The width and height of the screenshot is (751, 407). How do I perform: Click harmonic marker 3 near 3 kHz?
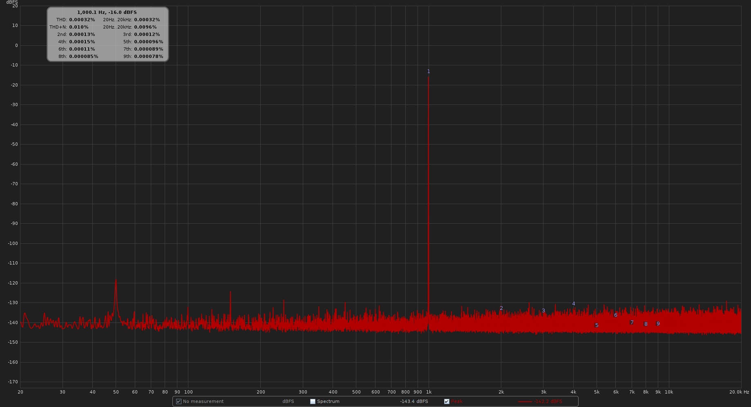(x=543, y=311)
